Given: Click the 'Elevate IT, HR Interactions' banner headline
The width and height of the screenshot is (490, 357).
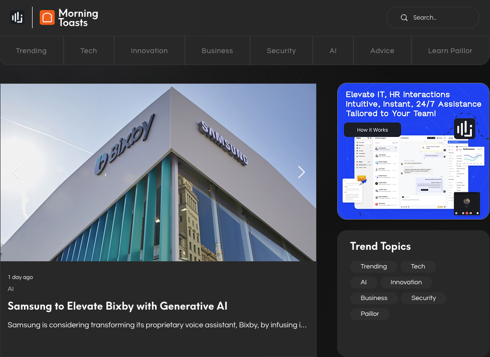Looking at the screenshot, I should (x=413, y=104).
